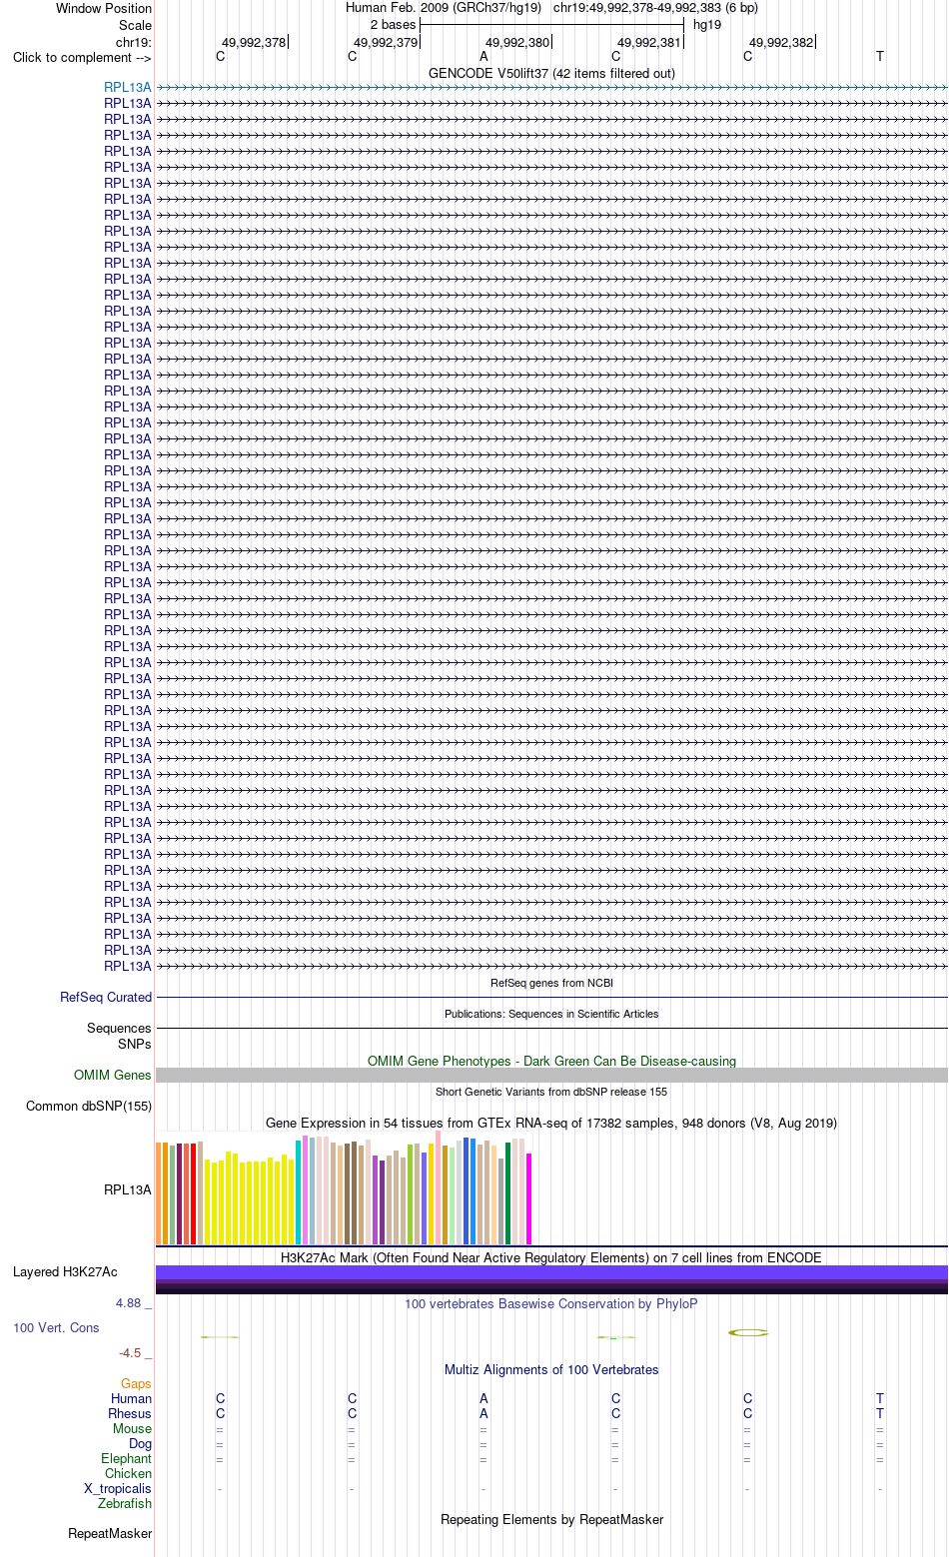Click the magenta bar in the GTEx chart
949x1557 pixels.
[x=529, y=1198]
